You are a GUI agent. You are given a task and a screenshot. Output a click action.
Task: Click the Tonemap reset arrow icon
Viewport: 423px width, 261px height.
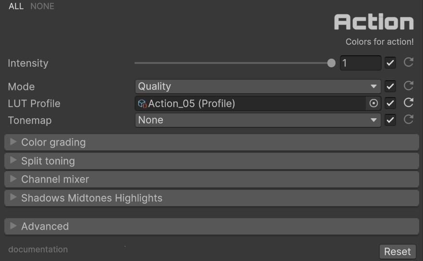[409, 120]
